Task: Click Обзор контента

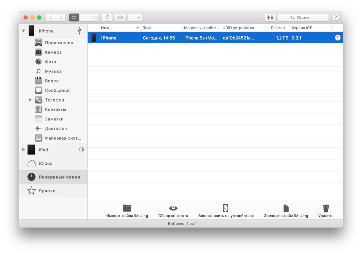Action: pyautogui.click(x=173, y=211)
